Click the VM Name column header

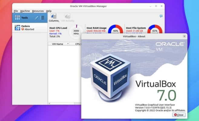tap(58, 44)
